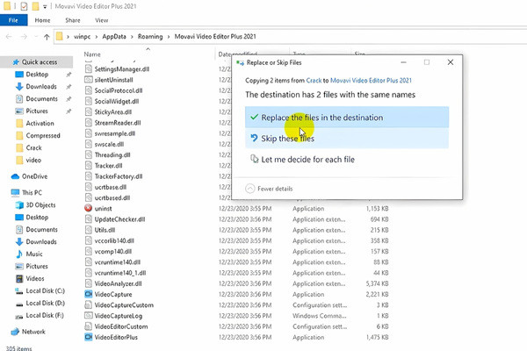The height and width of the screenshot is (351, 527).
Task: Switch to the Home ribbon tab
Action: click(42, 20)
